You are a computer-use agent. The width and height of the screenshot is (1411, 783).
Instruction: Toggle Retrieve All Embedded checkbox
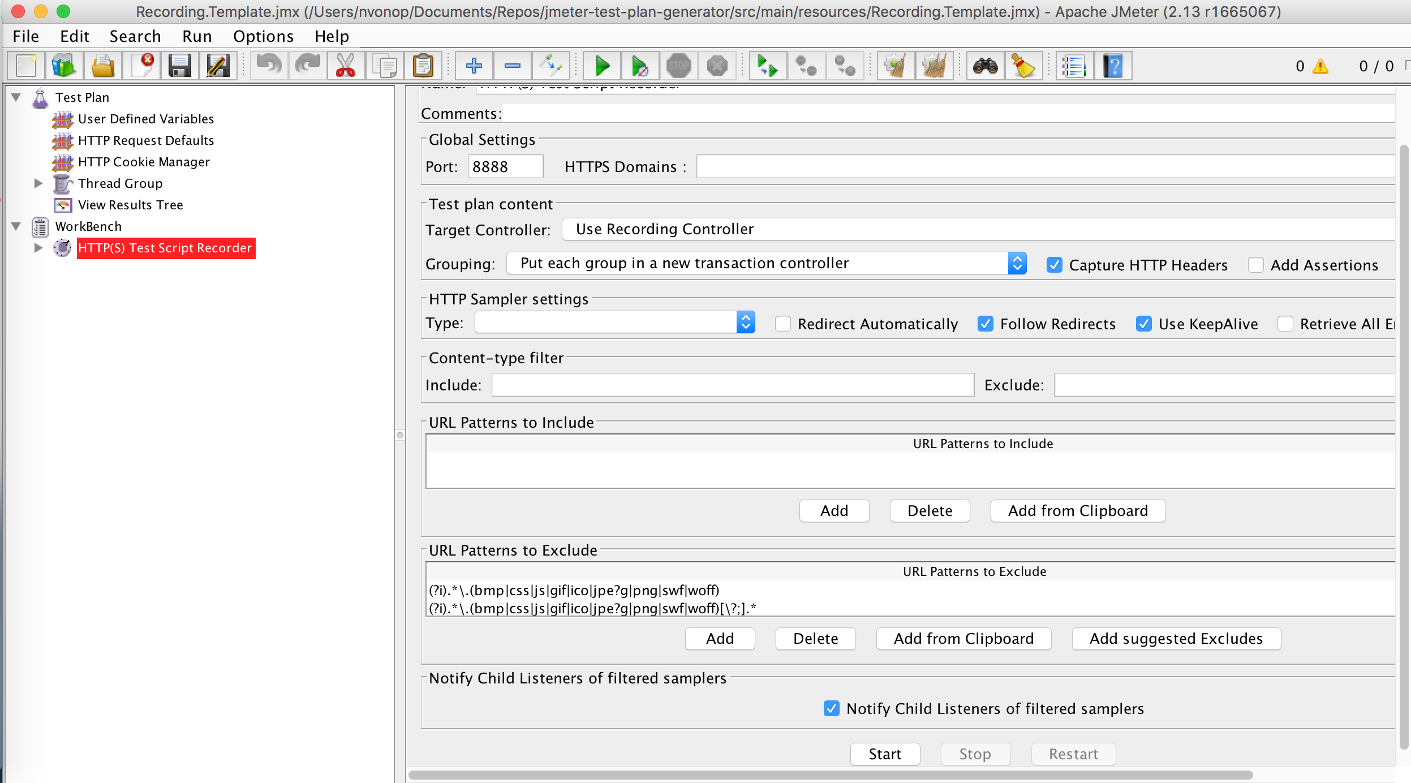[x=1285, y=324]
